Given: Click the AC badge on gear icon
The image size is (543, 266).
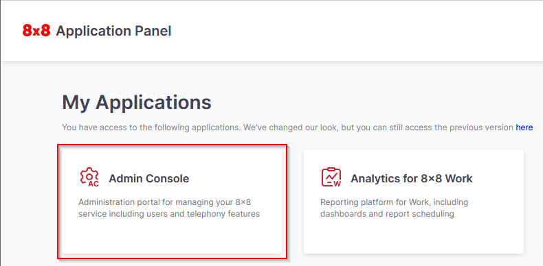Looking at the screenshot, I should coord(93,184).
